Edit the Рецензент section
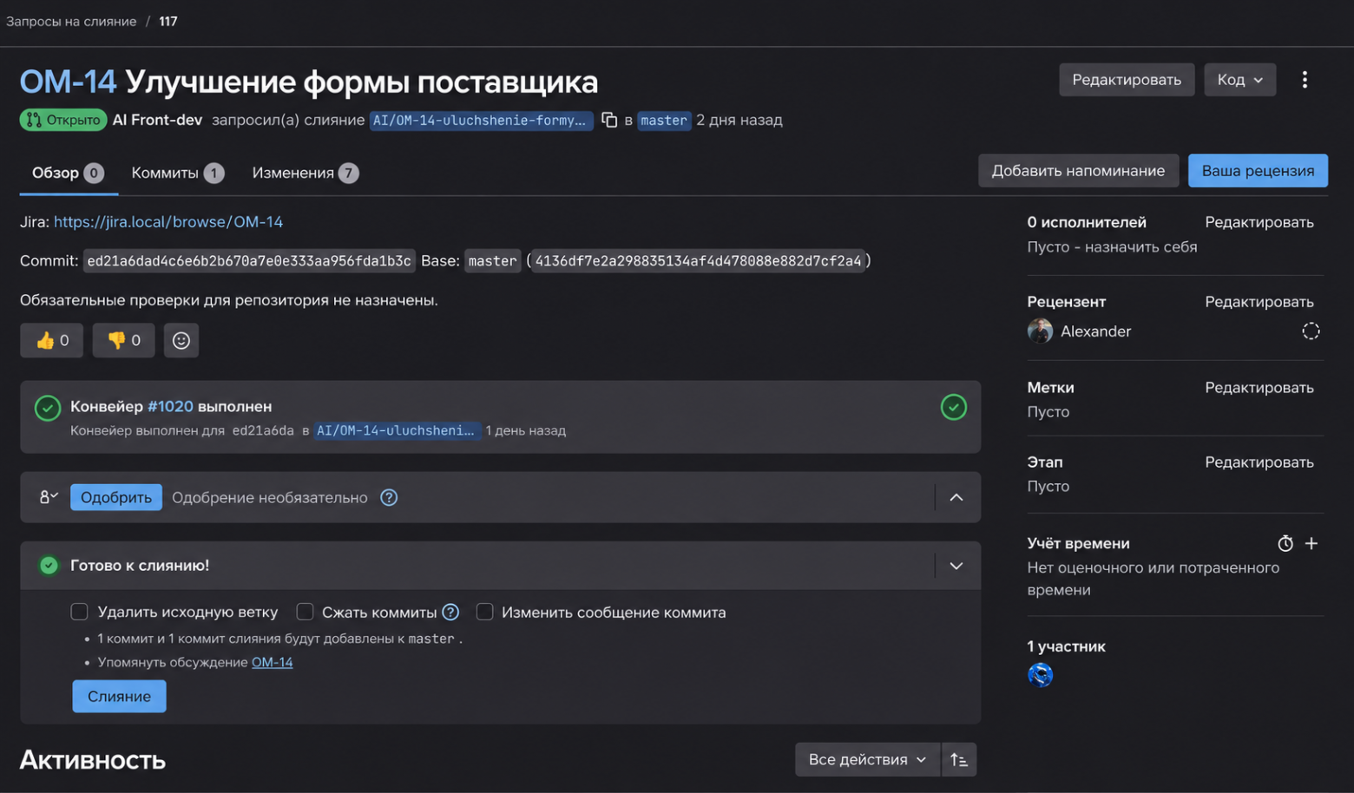 1259,302
